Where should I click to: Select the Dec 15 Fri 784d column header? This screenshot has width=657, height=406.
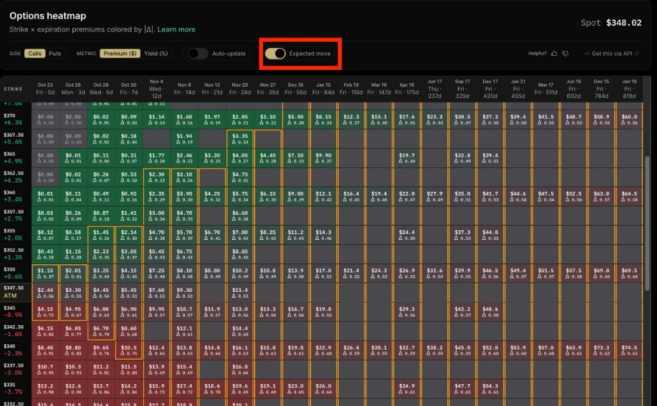point(601,89)
